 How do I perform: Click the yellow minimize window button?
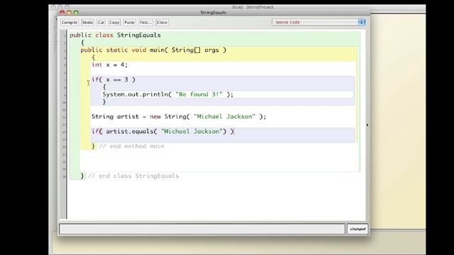coord(69,12)
